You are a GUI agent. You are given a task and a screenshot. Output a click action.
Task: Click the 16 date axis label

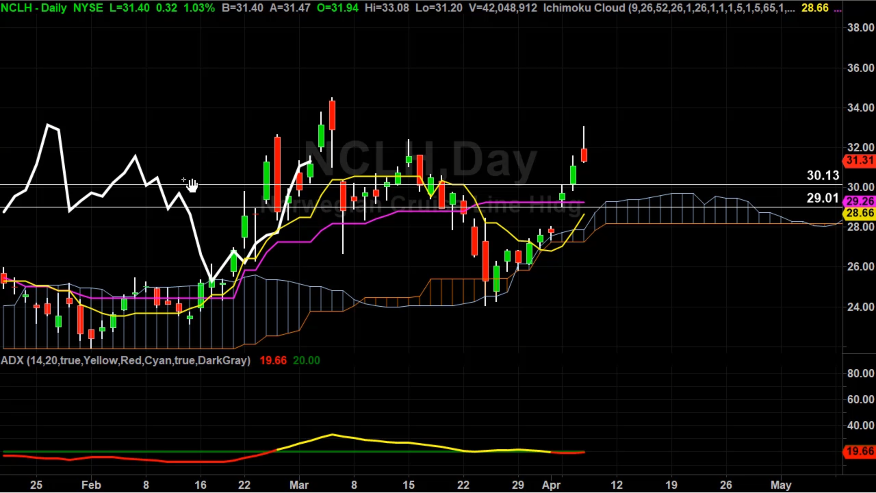pyautogui.click(x=201, y=485)
